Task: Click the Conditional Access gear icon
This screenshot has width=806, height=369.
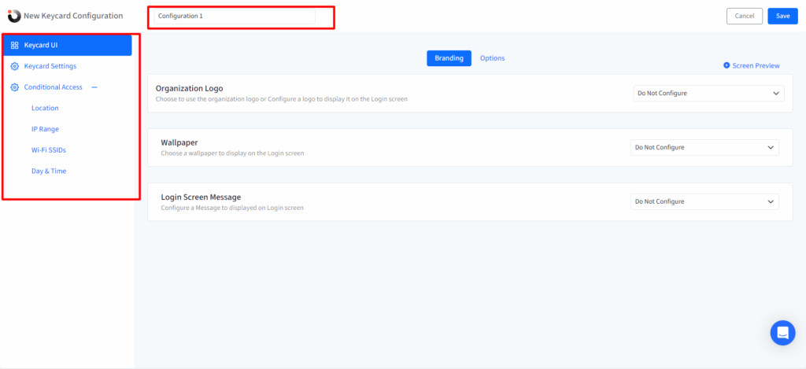Action: [14, 87]
